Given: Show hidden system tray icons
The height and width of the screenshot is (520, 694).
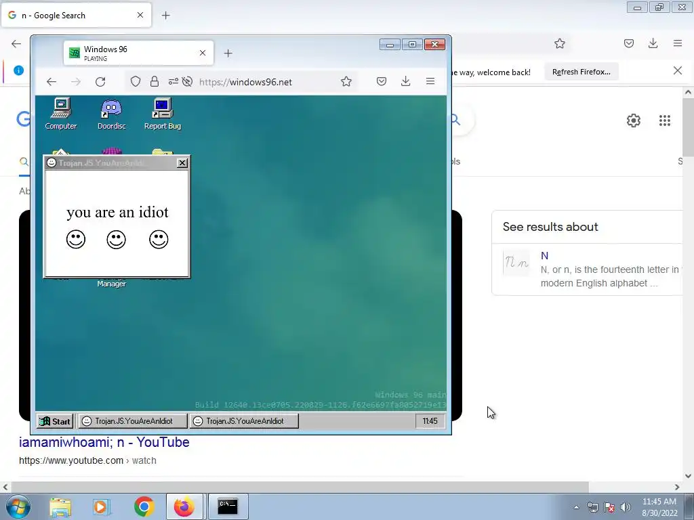Looking at the screenshot, I should click(576, 507).
